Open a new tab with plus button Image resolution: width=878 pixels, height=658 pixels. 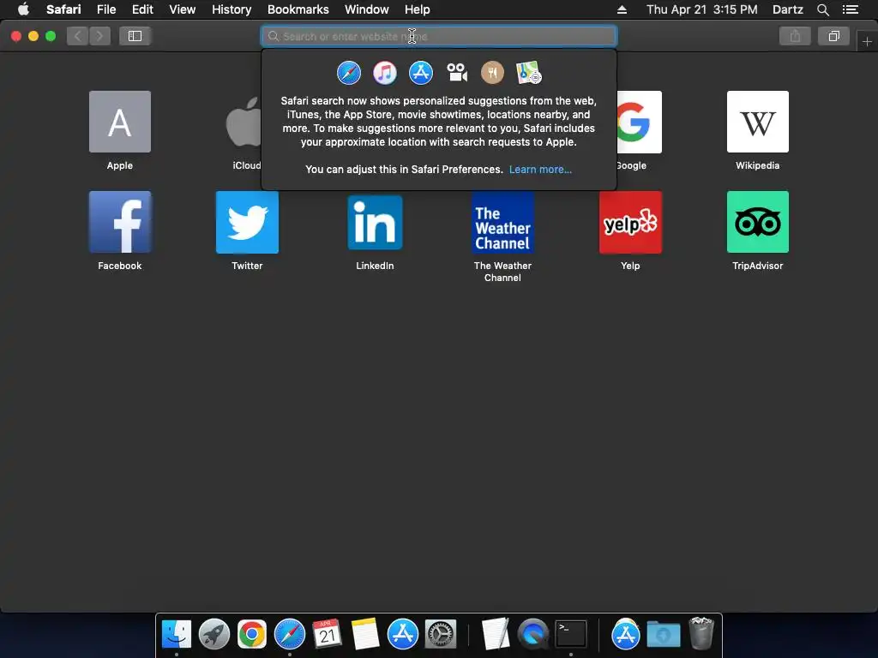tap(867, 41)
